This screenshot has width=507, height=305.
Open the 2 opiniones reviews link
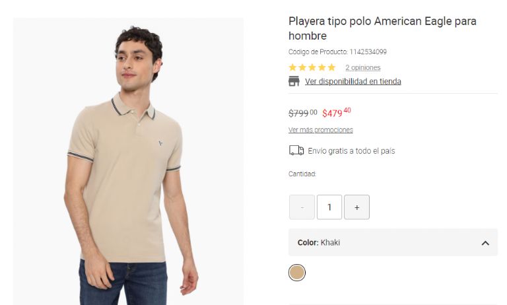[362, 67]
